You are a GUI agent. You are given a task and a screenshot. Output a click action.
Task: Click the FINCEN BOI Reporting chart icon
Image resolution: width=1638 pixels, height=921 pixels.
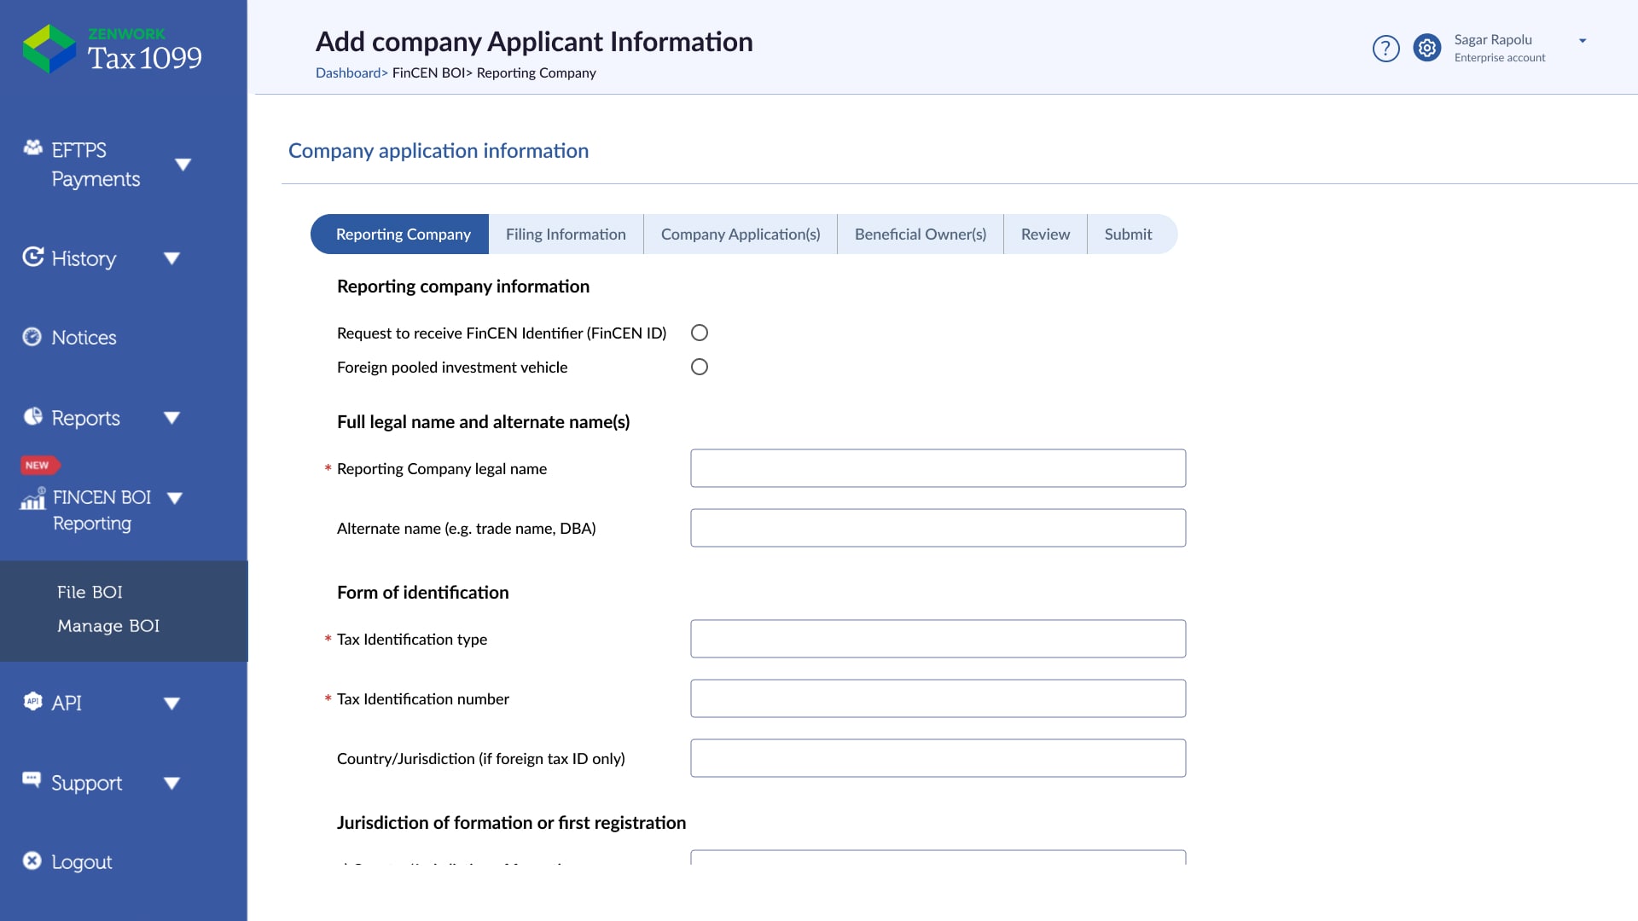tap(33, 498)
